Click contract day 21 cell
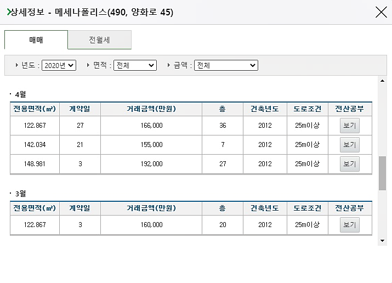392x283 pixels. click(80, 145)
